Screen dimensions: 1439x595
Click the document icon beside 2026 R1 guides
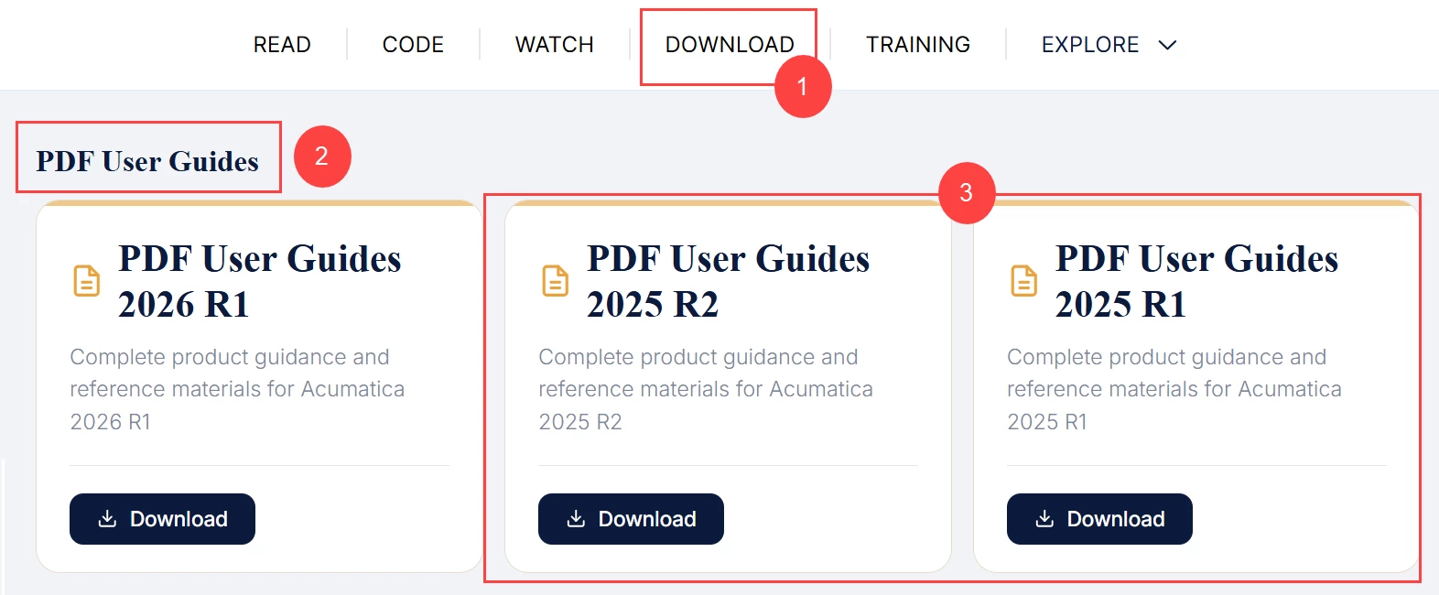click(x=87, y=281)
